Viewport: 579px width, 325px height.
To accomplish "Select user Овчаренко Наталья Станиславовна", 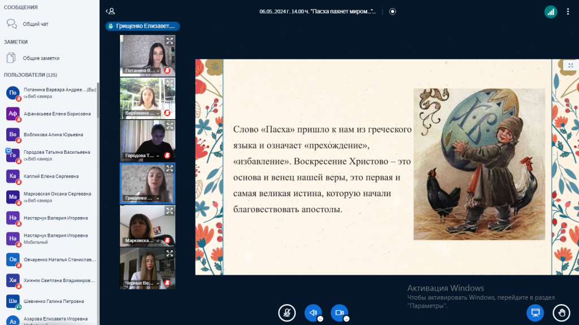I will click(50, 259).
